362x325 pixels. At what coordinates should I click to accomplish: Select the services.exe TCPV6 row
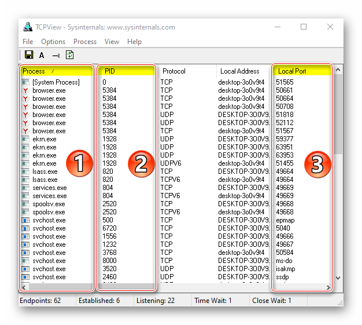point(175,196)
